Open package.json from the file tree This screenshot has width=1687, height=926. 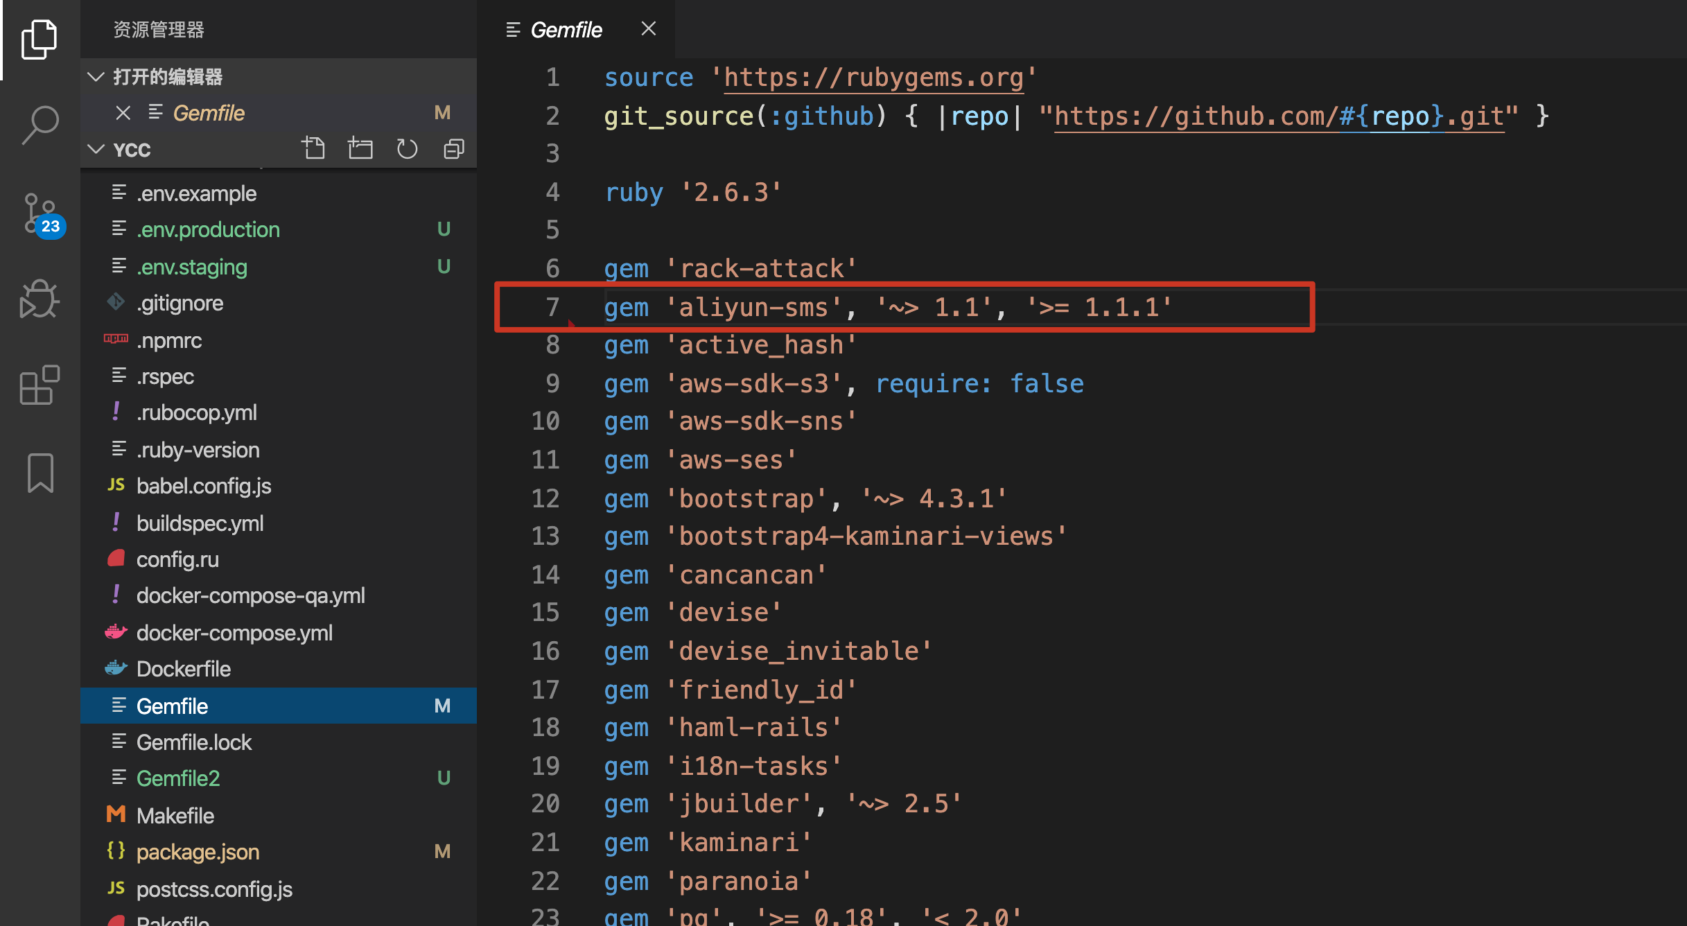pyautogui.click(x=198, y=852)
